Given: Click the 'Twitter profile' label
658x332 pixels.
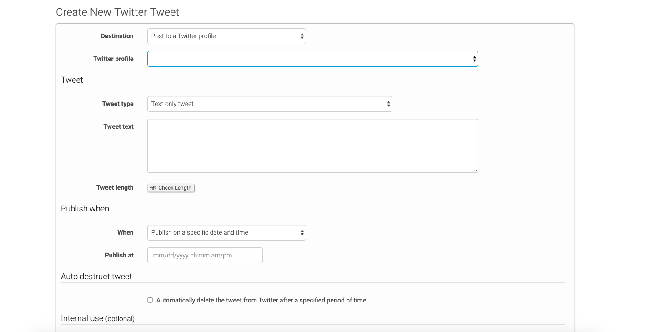Looking at the screenshot, I should 113,59.
